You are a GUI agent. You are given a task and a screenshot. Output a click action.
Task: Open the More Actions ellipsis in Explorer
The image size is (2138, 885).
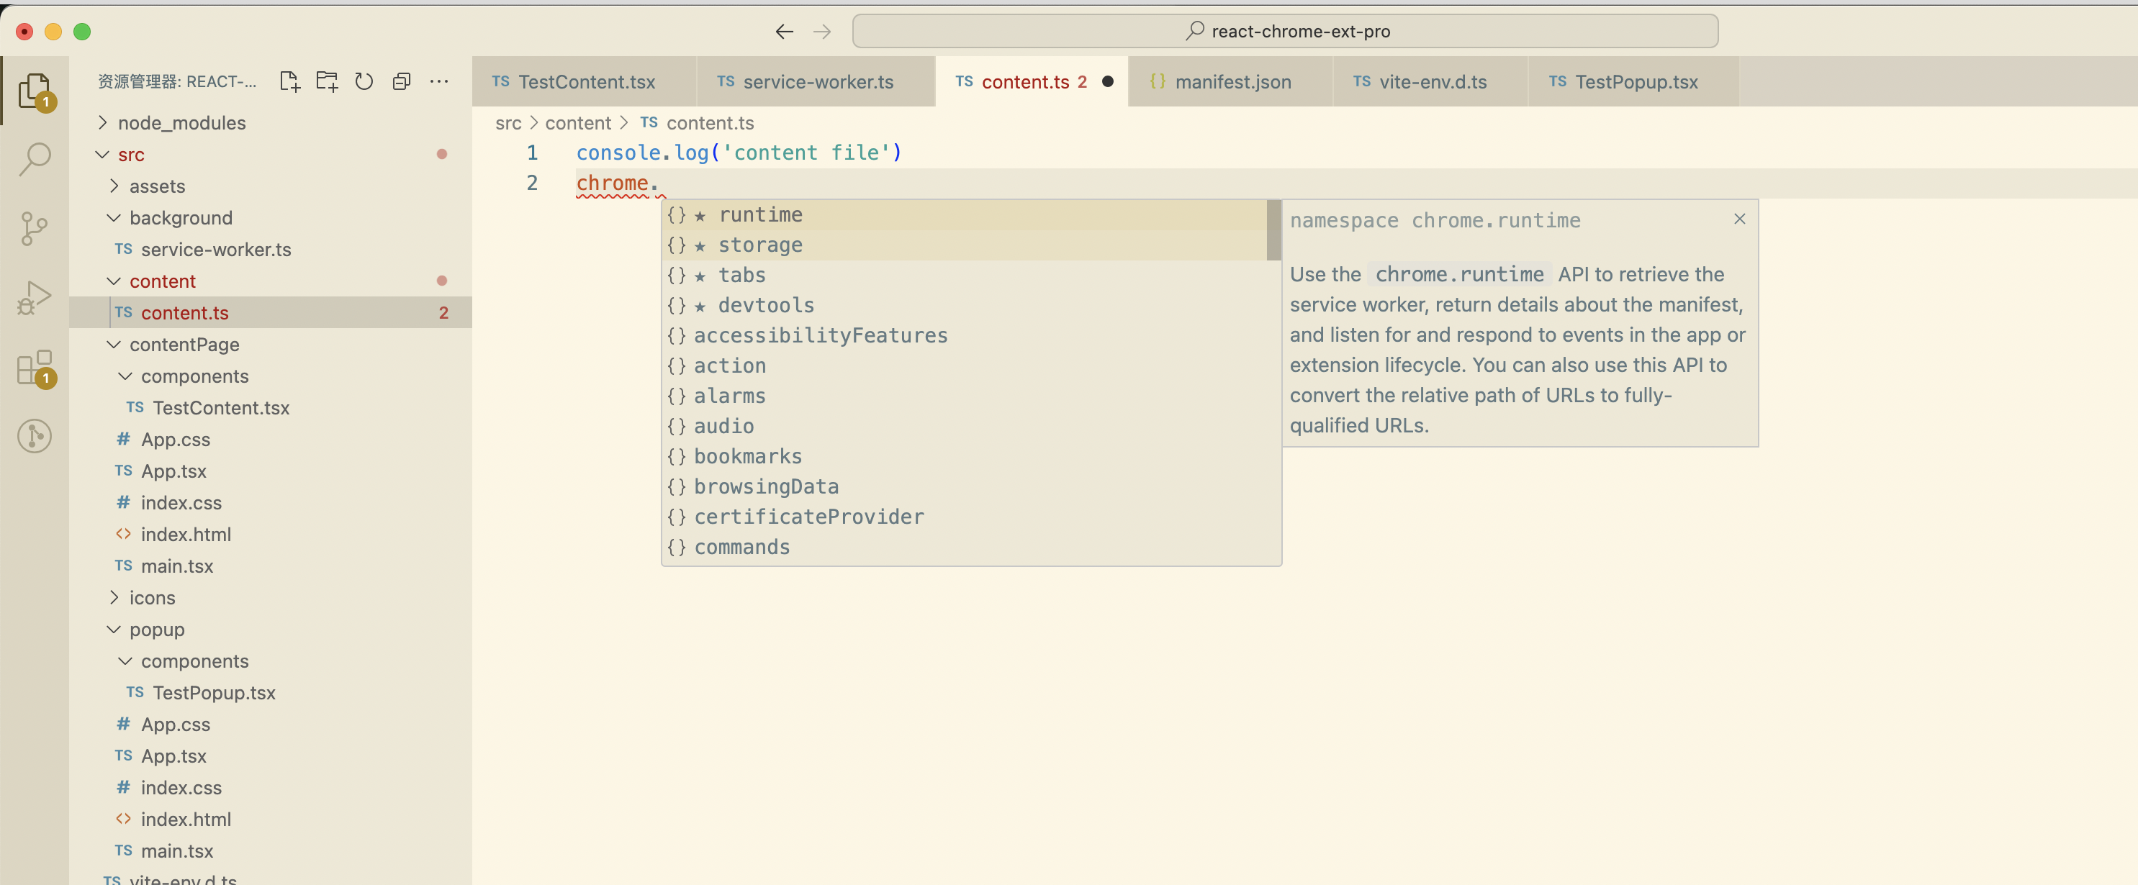click(x=439, y=81)
